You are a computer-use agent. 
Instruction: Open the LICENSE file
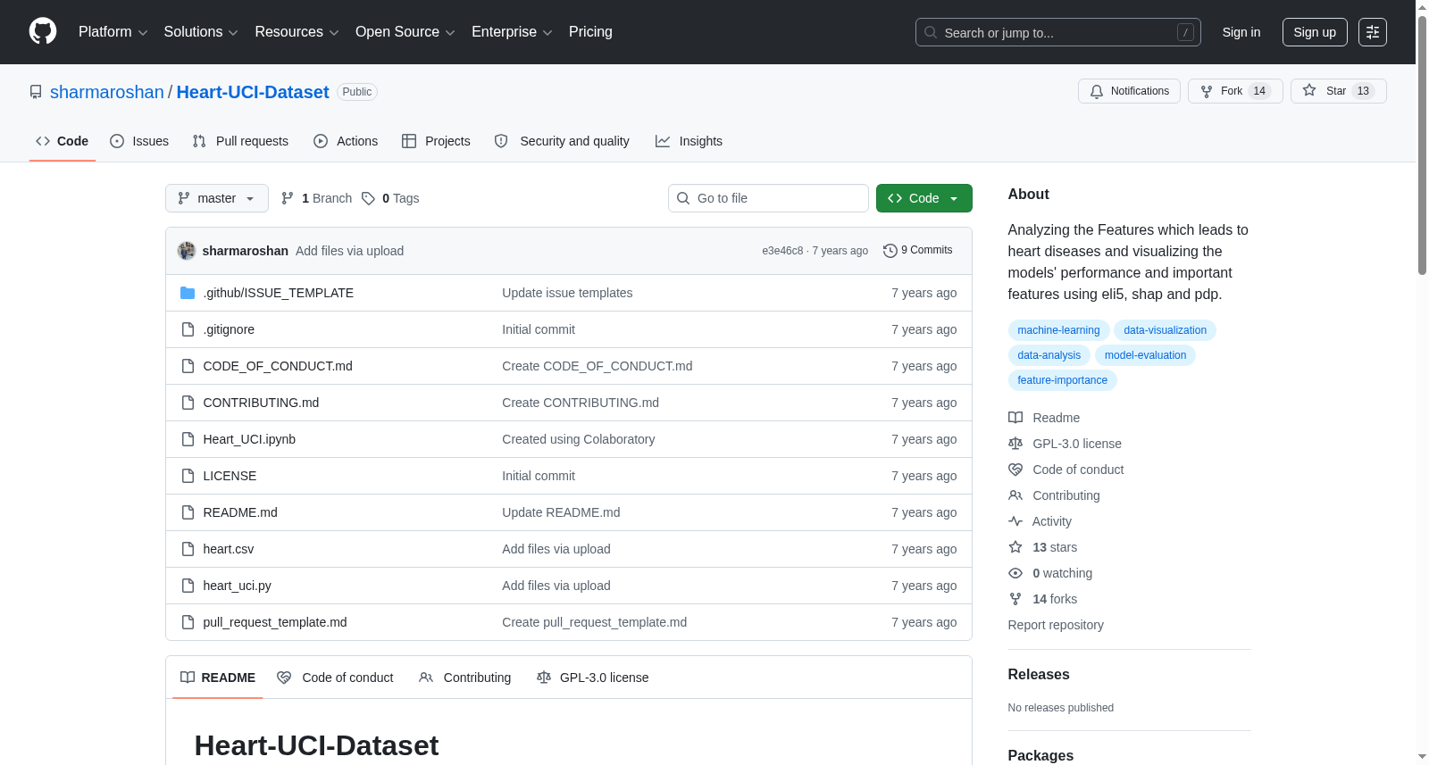point(230,476)
